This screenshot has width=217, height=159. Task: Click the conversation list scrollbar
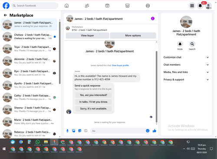click(x=60, y=53)
